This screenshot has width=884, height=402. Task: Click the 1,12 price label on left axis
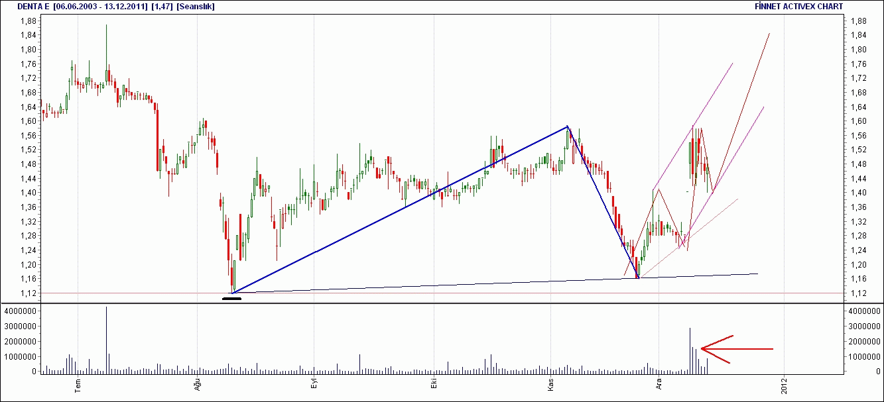(28, 293)
